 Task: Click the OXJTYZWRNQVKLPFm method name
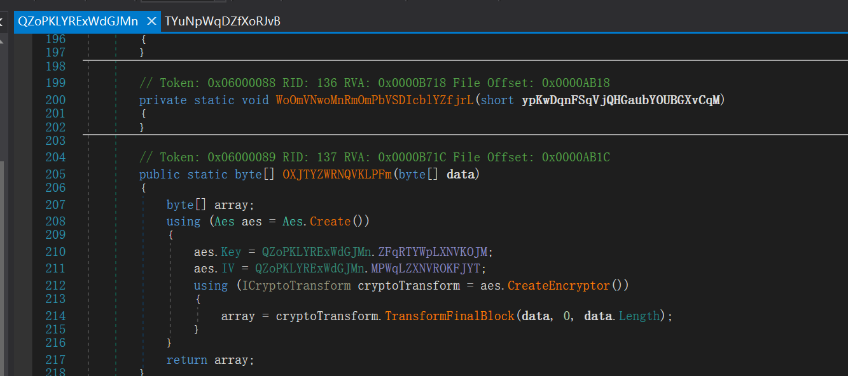pos(337,175)
